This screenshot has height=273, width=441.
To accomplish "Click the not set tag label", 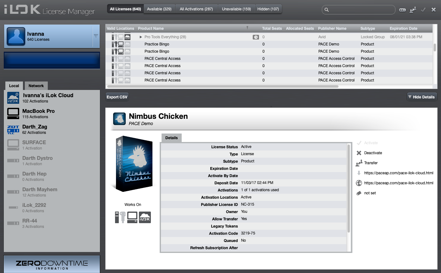I will click(x=370, y=193).
